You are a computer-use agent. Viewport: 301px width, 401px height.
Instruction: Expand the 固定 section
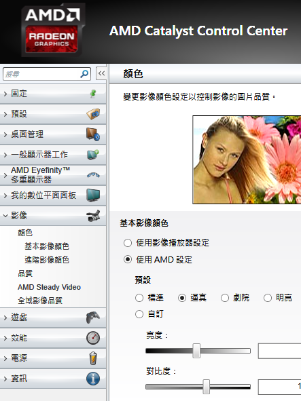tap(53, 94)
